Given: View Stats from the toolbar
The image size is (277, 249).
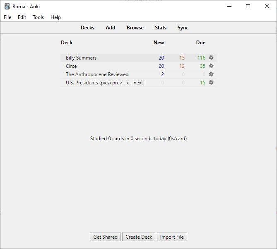Looking at the screenshot, I should [x=161, y=28].
